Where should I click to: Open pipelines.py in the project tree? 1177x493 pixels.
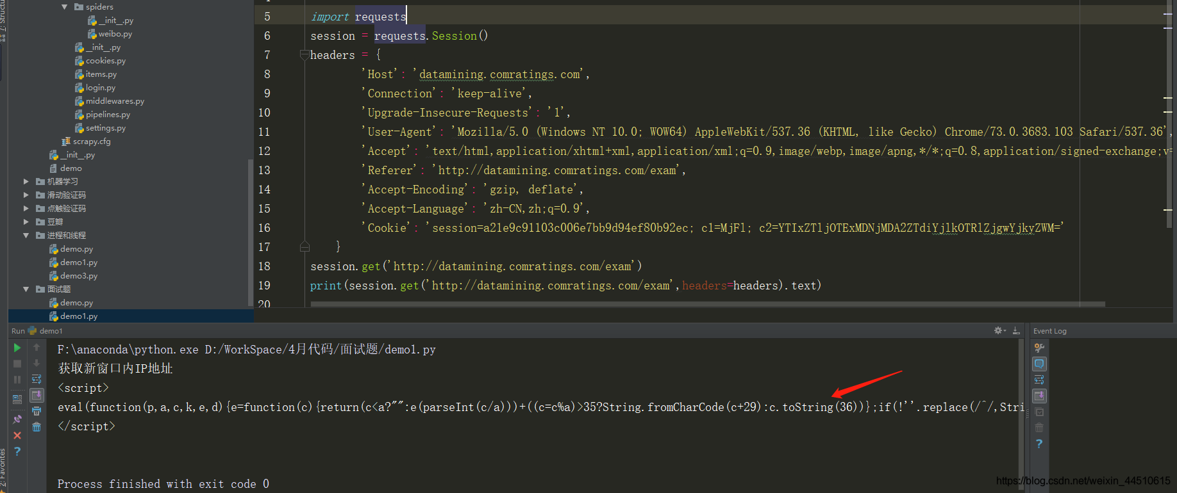click(108, 115)
